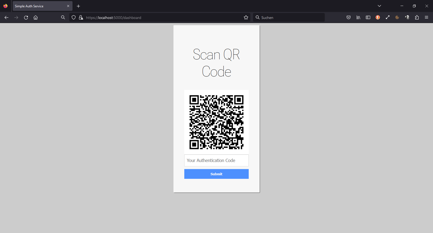This screenshot has height=233, width=433.
Task: Close the Simple Auth Service tab
Action: coord(68,6)
